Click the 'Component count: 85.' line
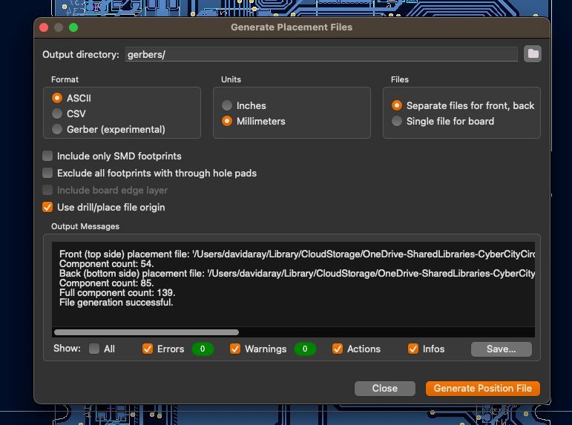 106,283
